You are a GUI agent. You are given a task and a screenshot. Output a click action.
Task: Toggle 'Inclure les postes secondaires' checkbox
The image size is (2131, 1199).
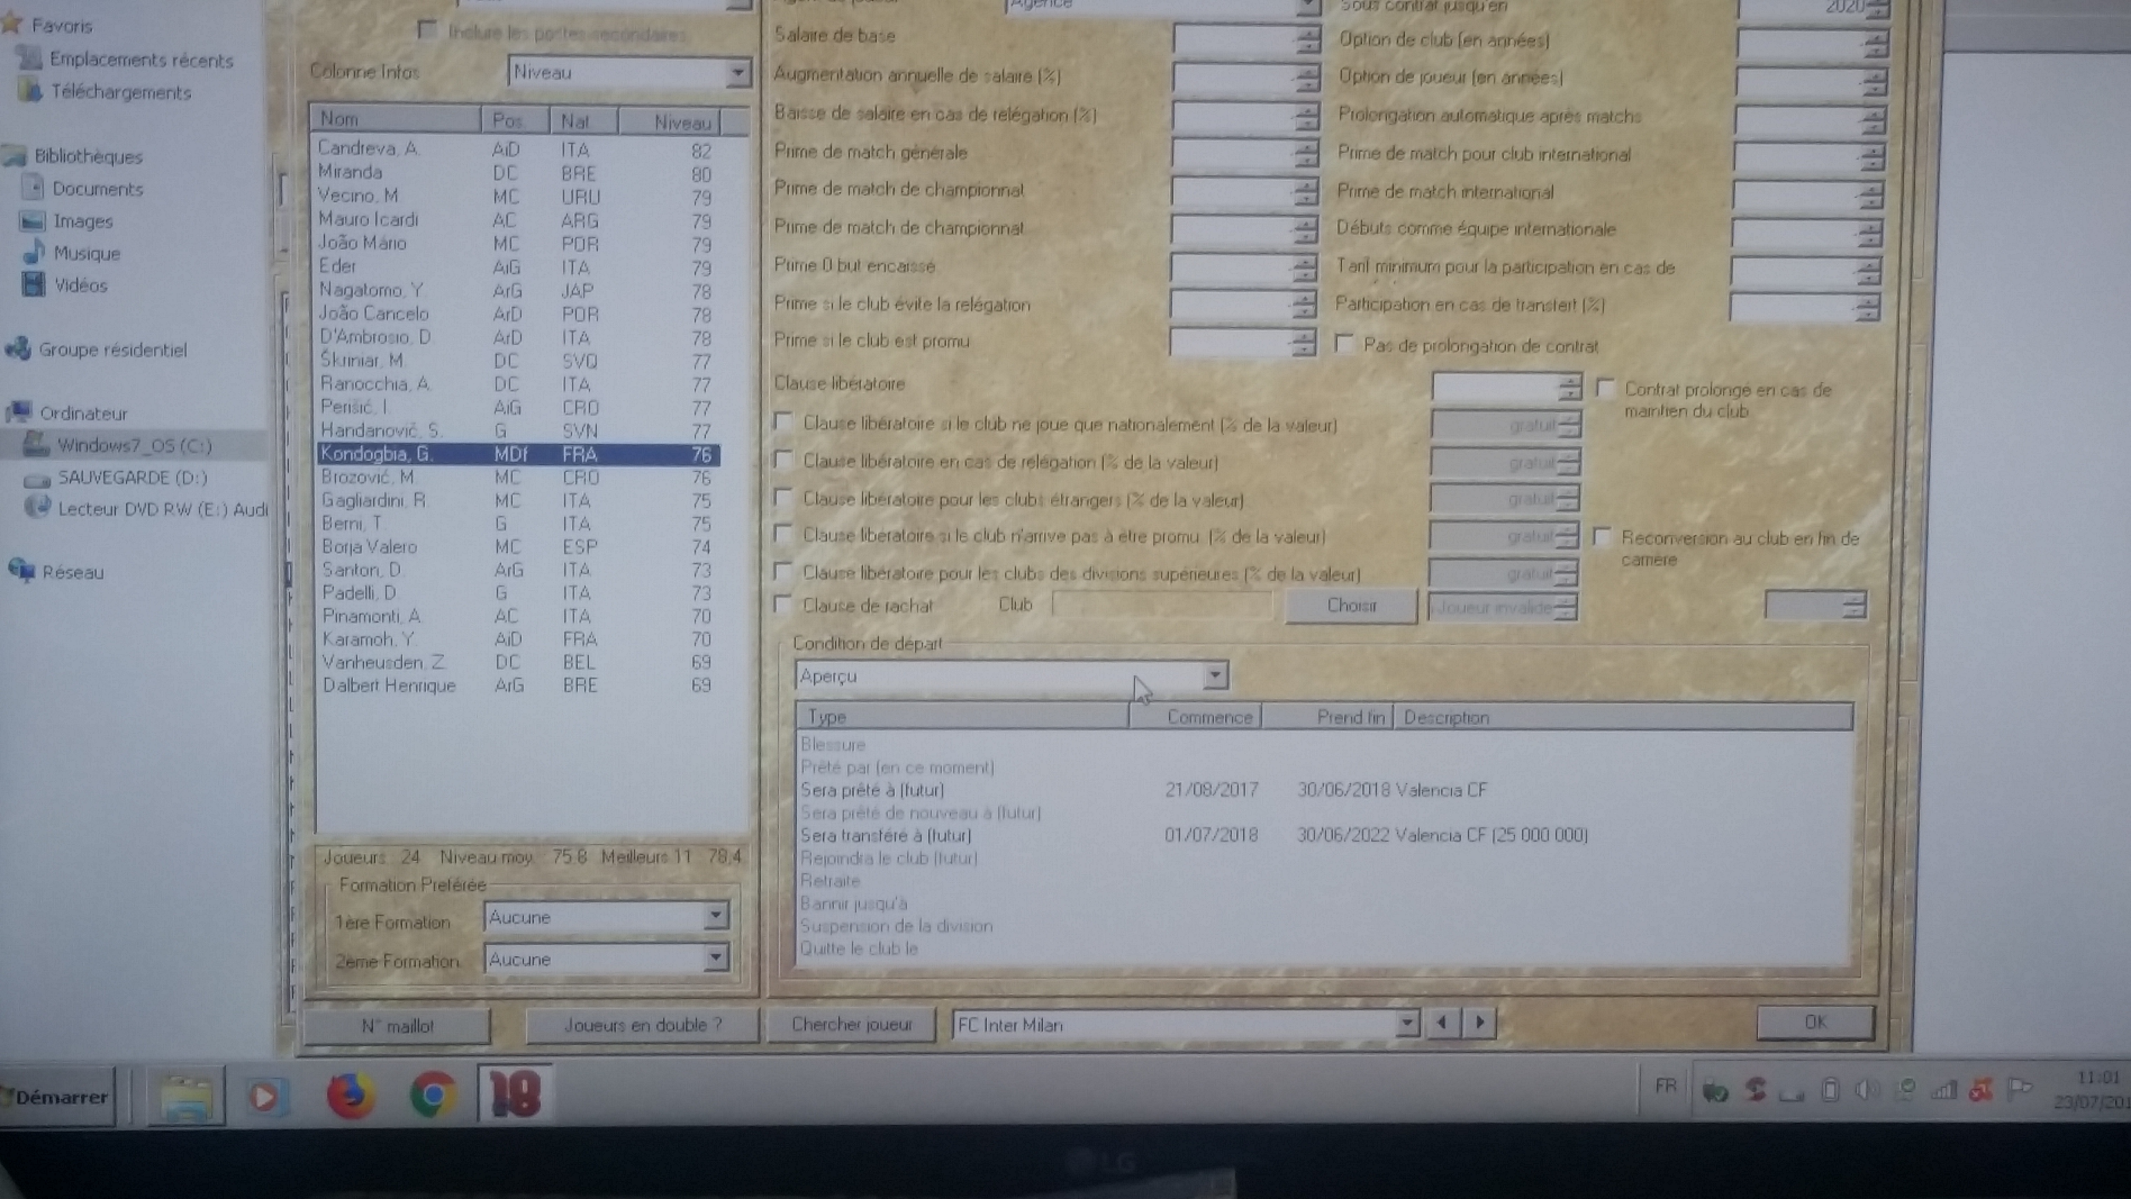click(428, 30)
